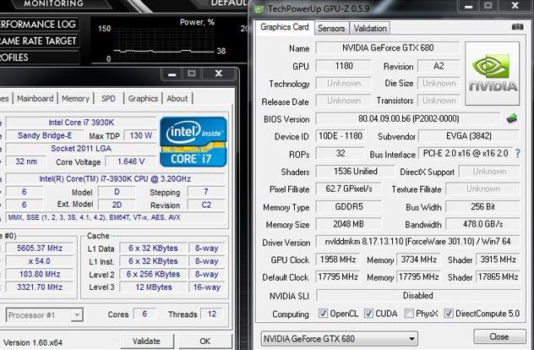The height and width of the screenshot is (350, 534).
Task: Click the Power % monitoring graph
Action: click(164, 44)
